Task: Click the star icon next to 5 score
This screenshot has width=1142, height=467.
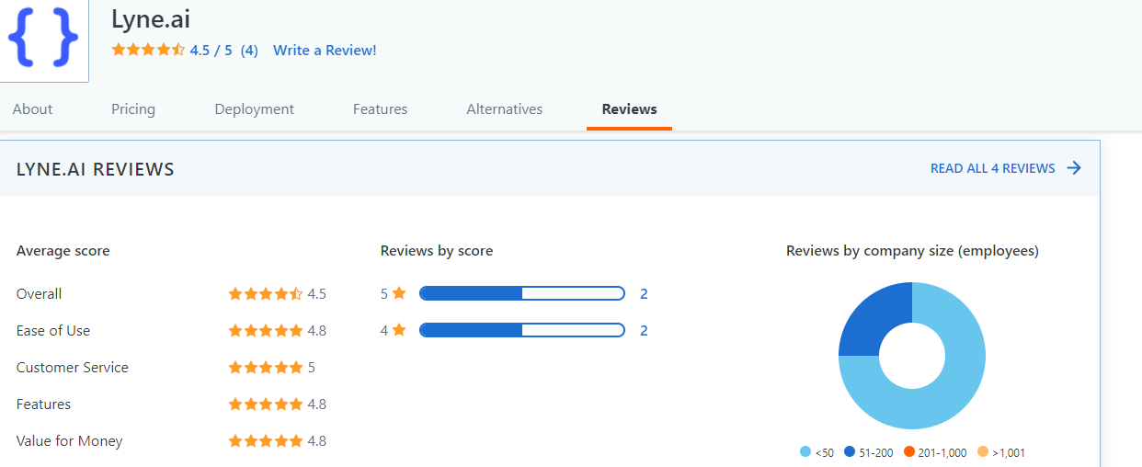Action: (x=399, y=293)
